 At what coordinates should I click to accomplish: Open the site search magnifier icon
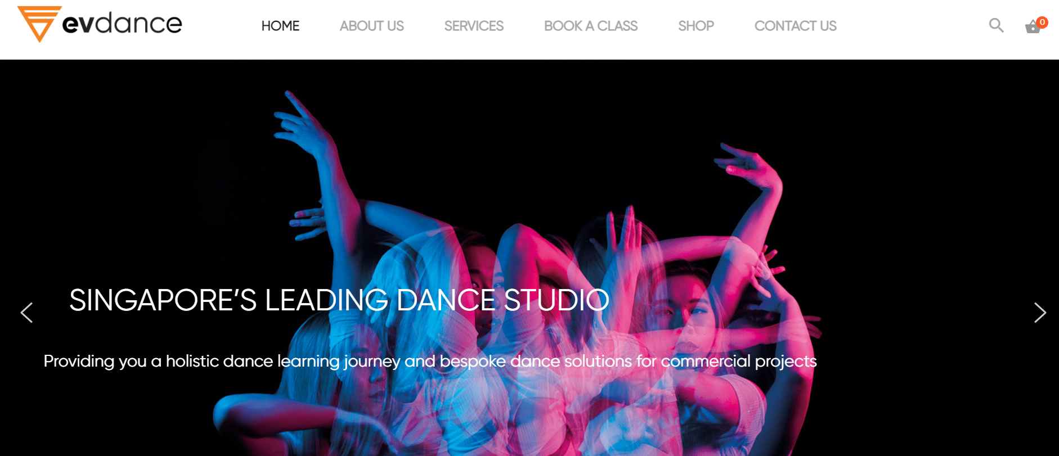(x=996, y=25)
